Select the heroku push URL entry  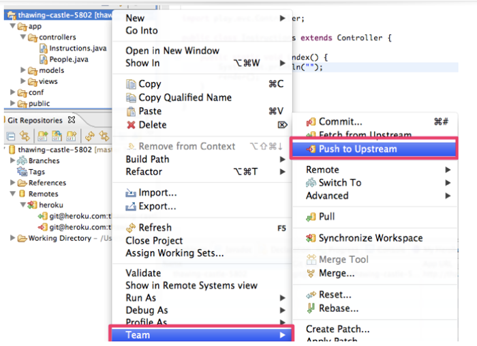(74, 227)
